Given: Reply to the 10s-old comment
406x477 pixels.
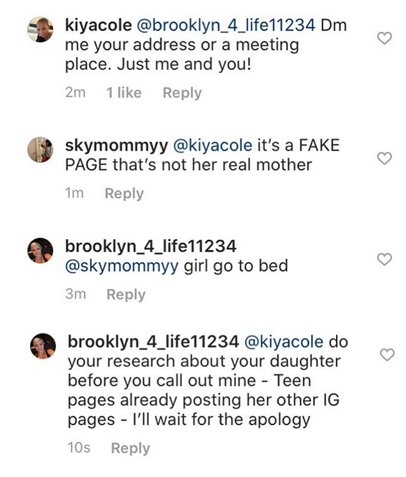Looking at the screenshot, I should click(131, 448).
